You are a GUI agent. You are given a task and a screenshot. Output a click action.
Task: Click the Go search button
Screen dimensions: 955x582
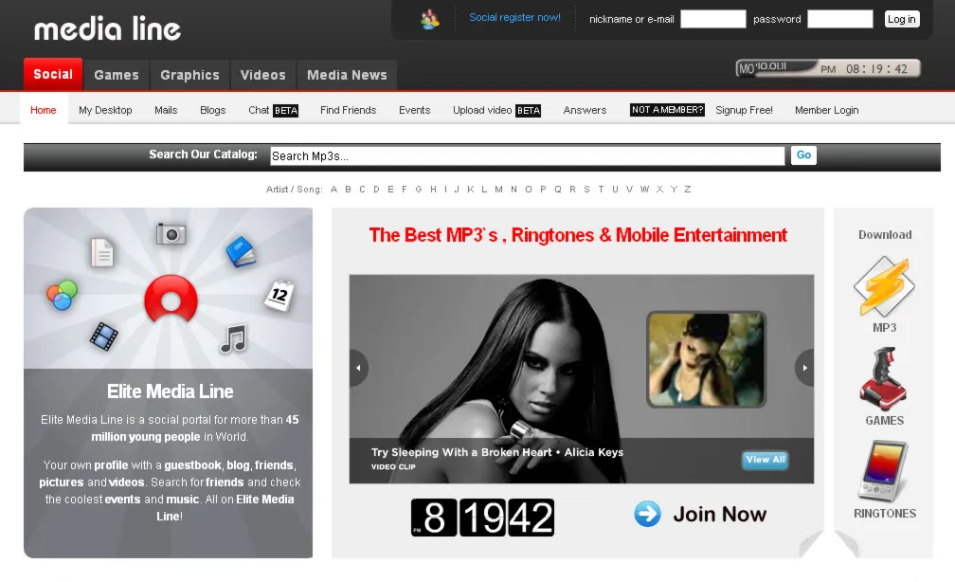click(803, 155)
